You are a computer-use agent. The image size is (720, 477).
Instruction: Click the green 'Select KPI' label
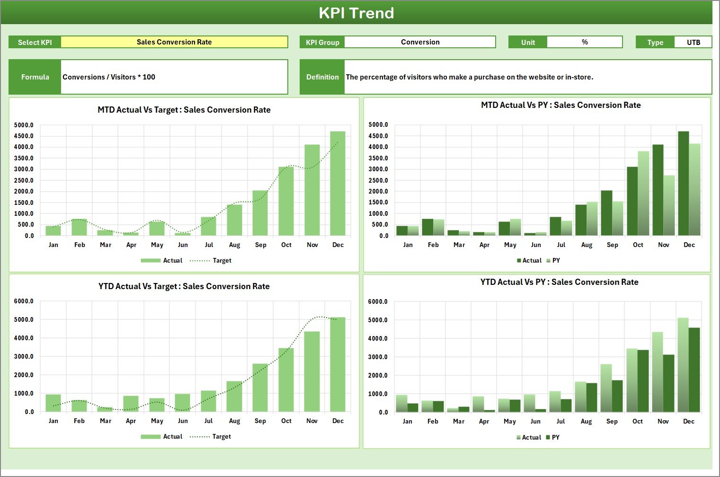[x=35, y=43]
